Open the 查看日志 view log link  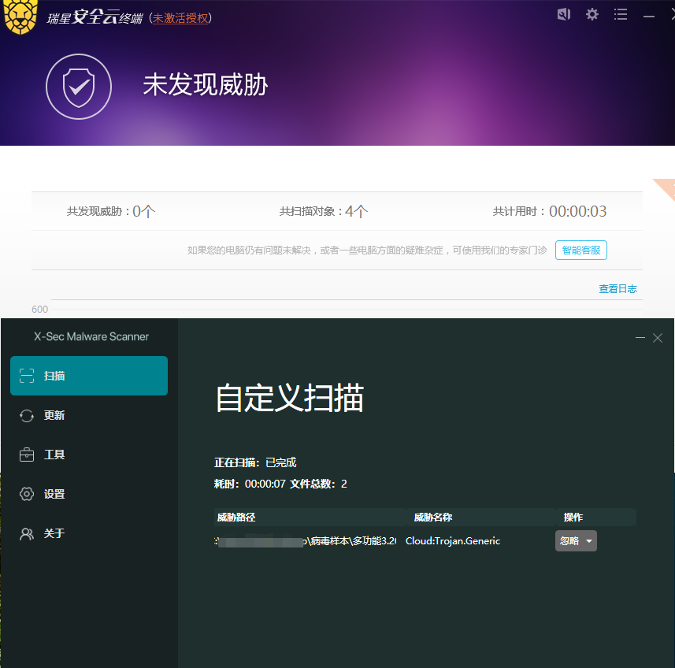tap(618, 289)
